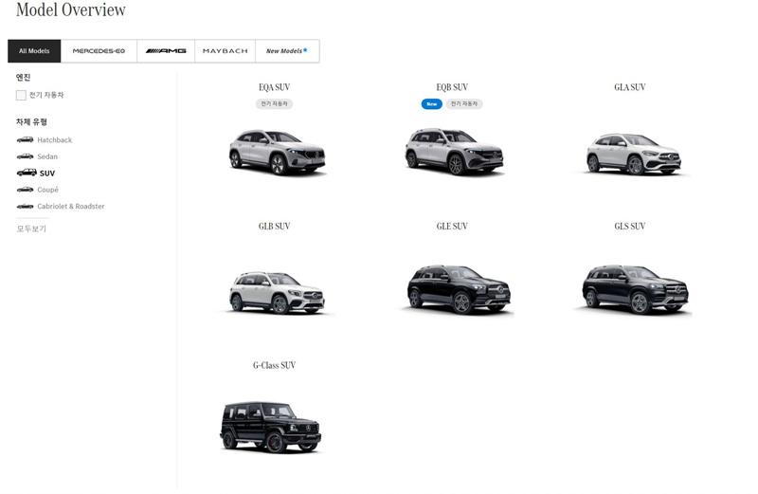The width and height of the screenshot is (758, 494).
Task: Open the GLS SUV title
Action: pos(630,226)
